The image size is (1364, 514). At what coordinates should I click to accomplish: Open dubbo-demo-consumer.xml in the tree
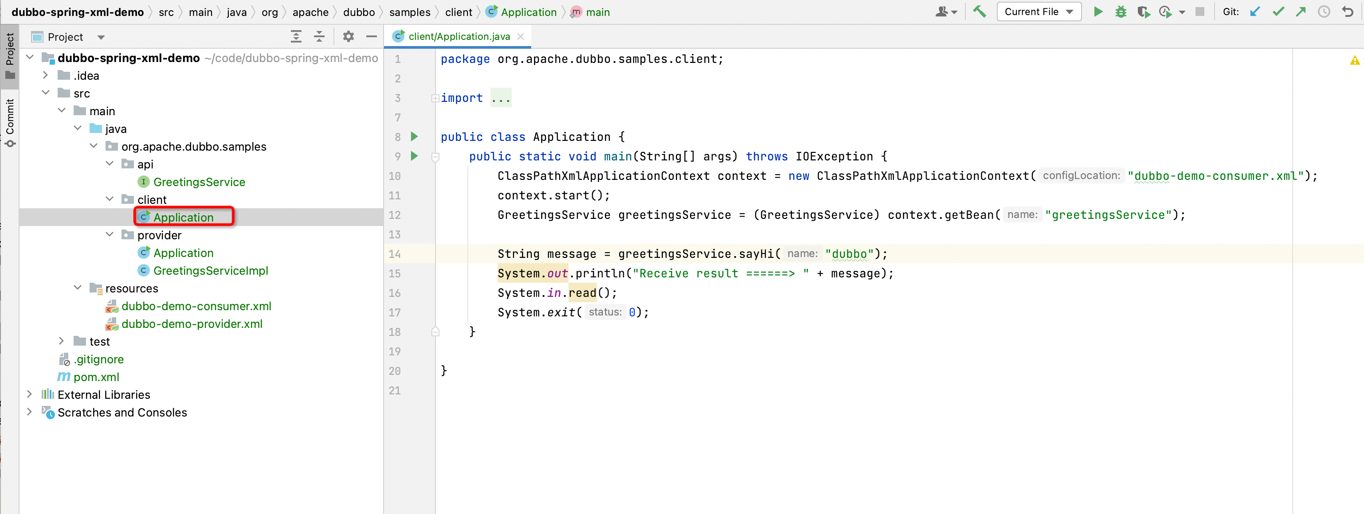pos(196,306)
